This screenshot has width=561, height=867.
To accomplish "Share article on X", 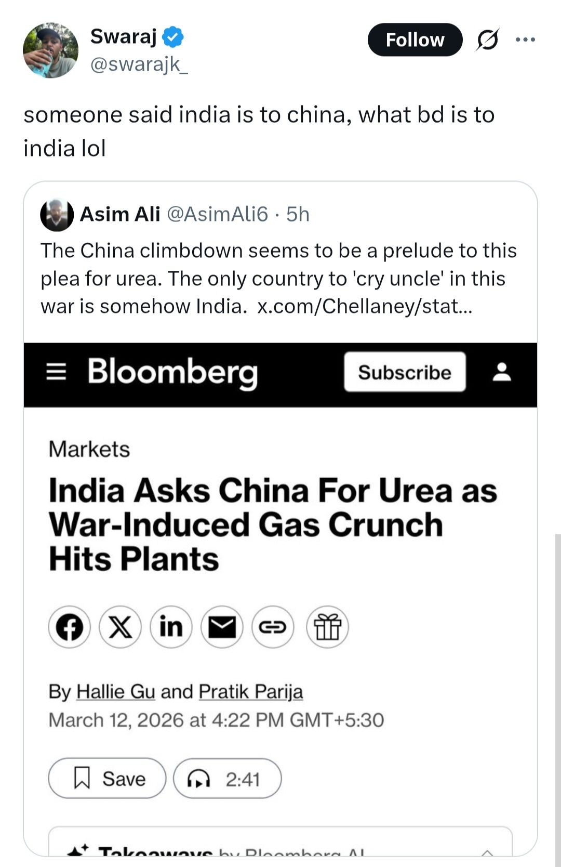I will point(120,627).
